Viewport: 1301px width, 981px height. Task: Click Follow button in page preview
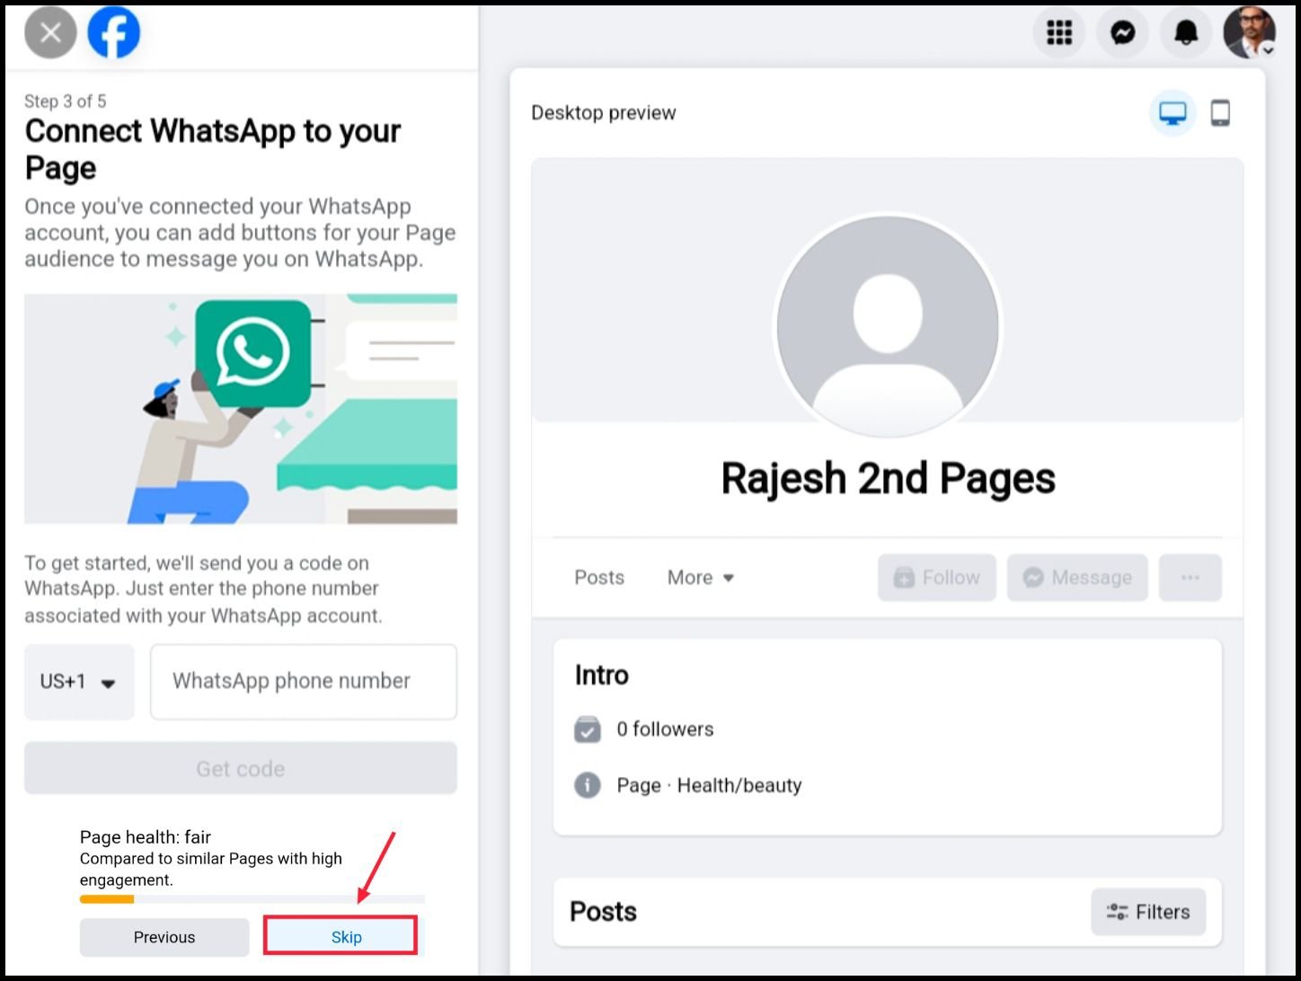tap(937, 578)
